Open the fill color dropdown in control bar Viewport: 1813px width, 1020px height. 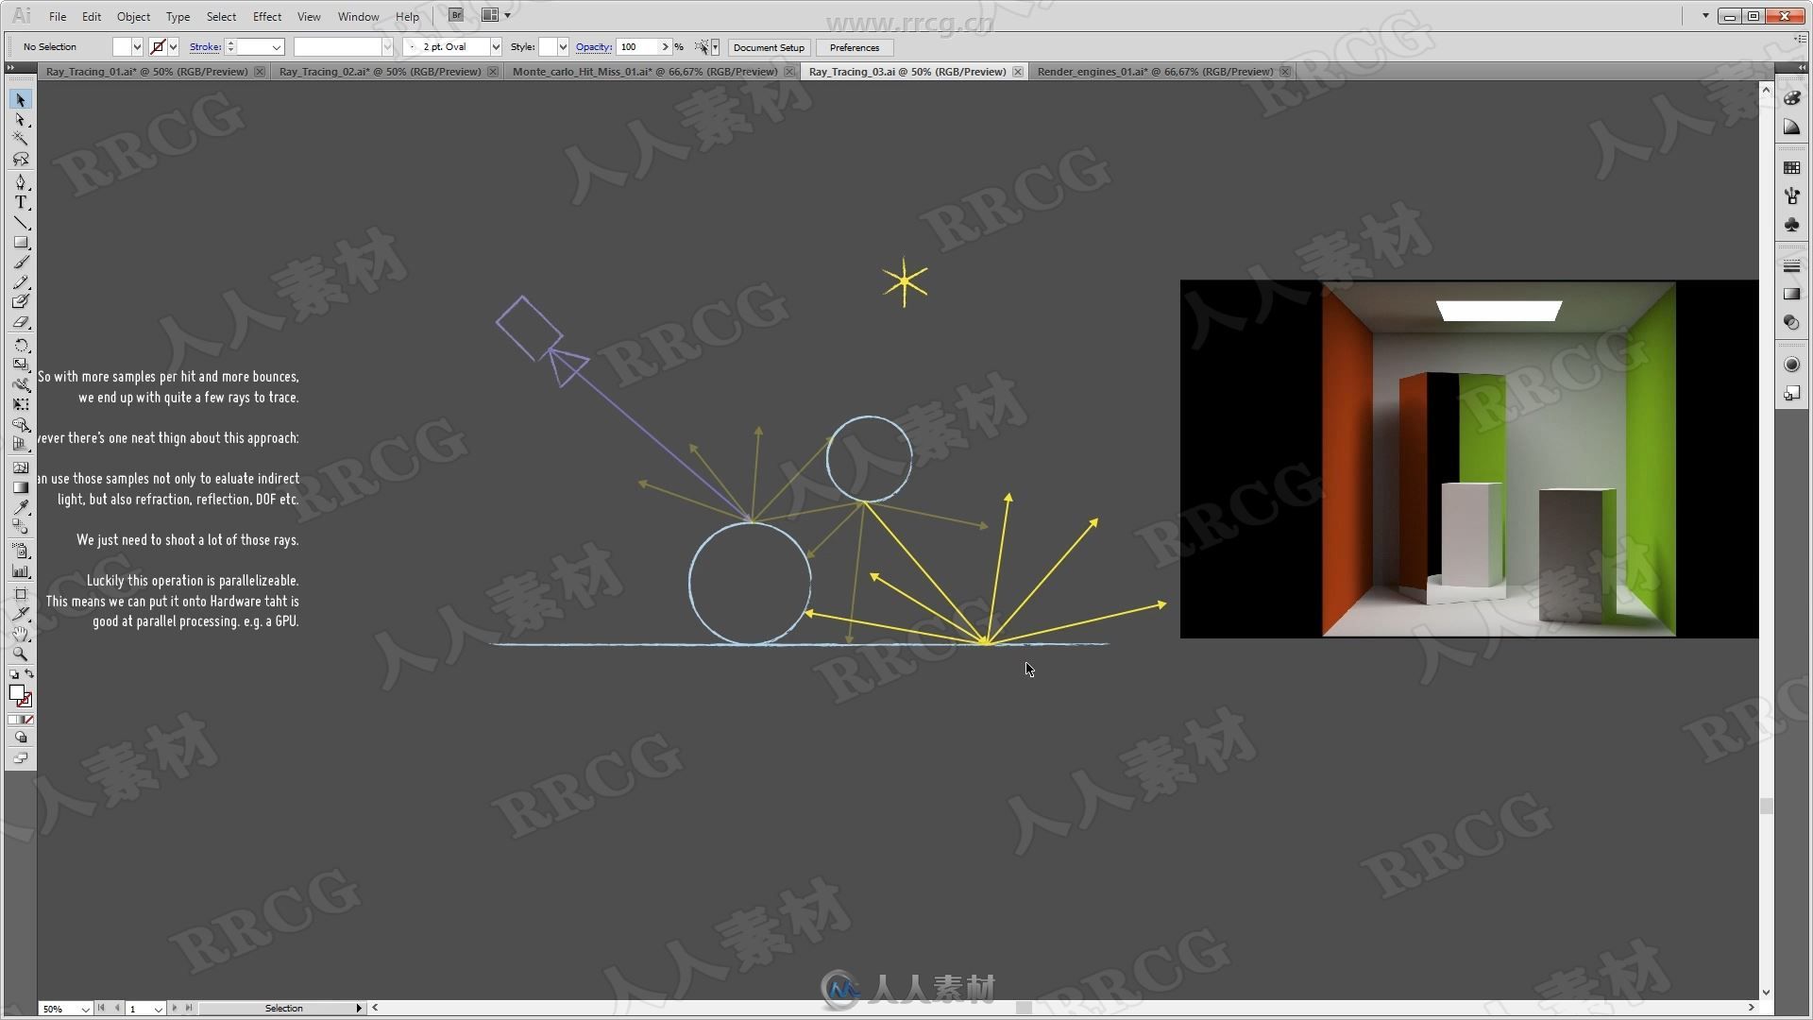point(137,47)
